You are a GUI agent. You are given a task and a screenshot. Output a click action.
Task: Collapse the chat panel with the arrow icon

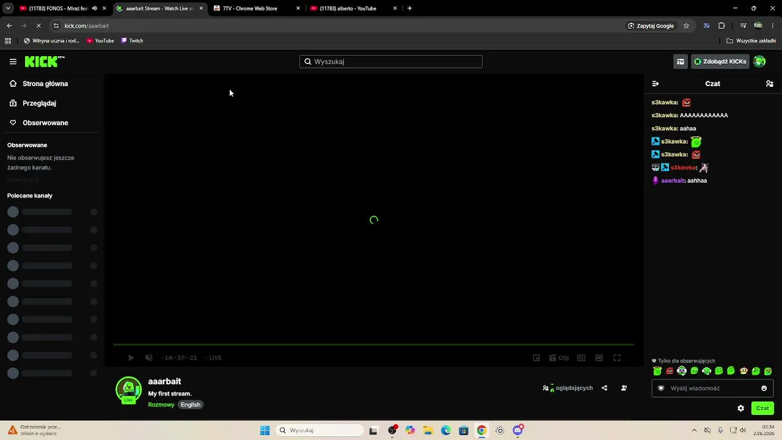(656, 84)
